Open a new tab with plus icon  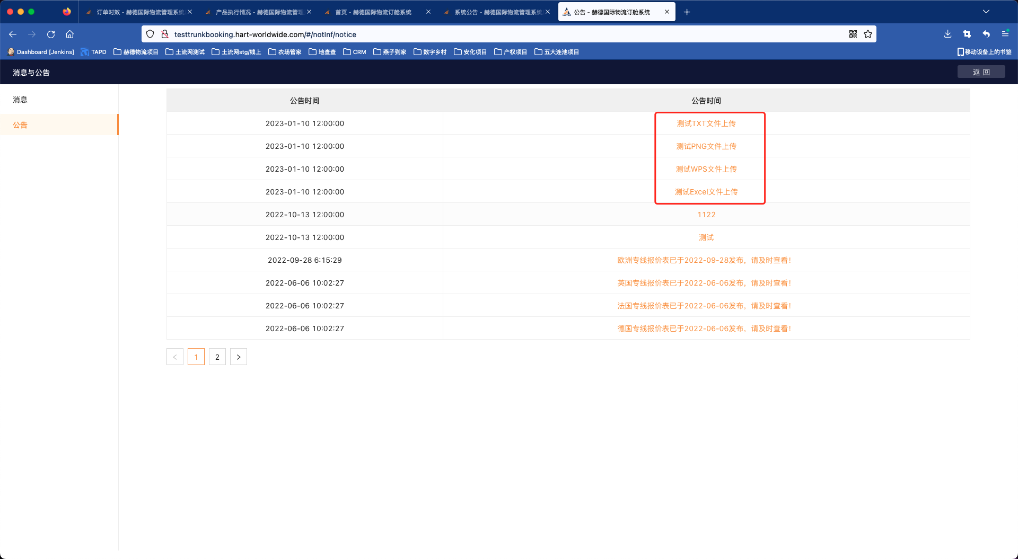687,12
